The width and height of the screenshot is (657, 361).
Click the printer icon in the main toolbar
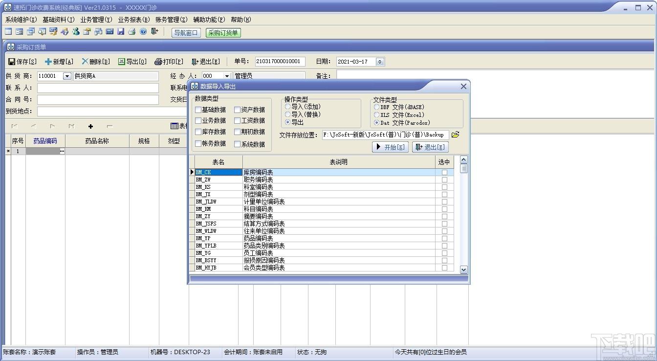click(x=131, y=32)
